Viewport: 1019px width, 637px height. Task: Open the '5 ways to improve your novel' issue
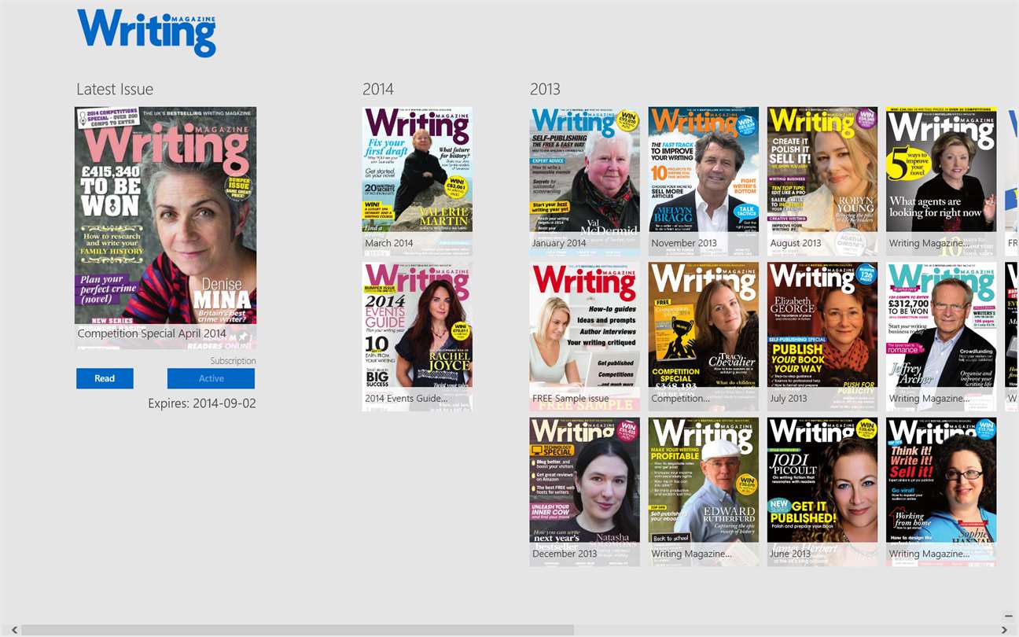click(941, 182)
